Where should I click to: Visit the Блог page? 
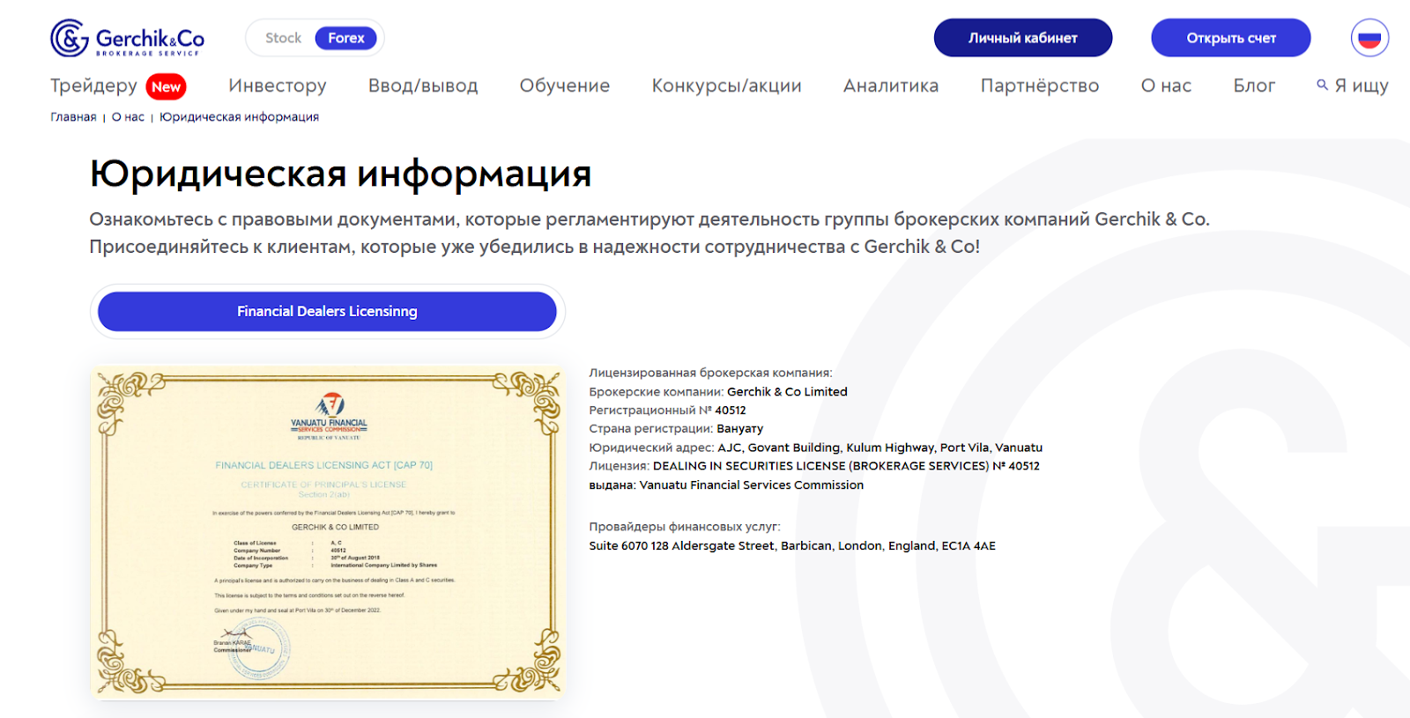[x=1253, y=85]
